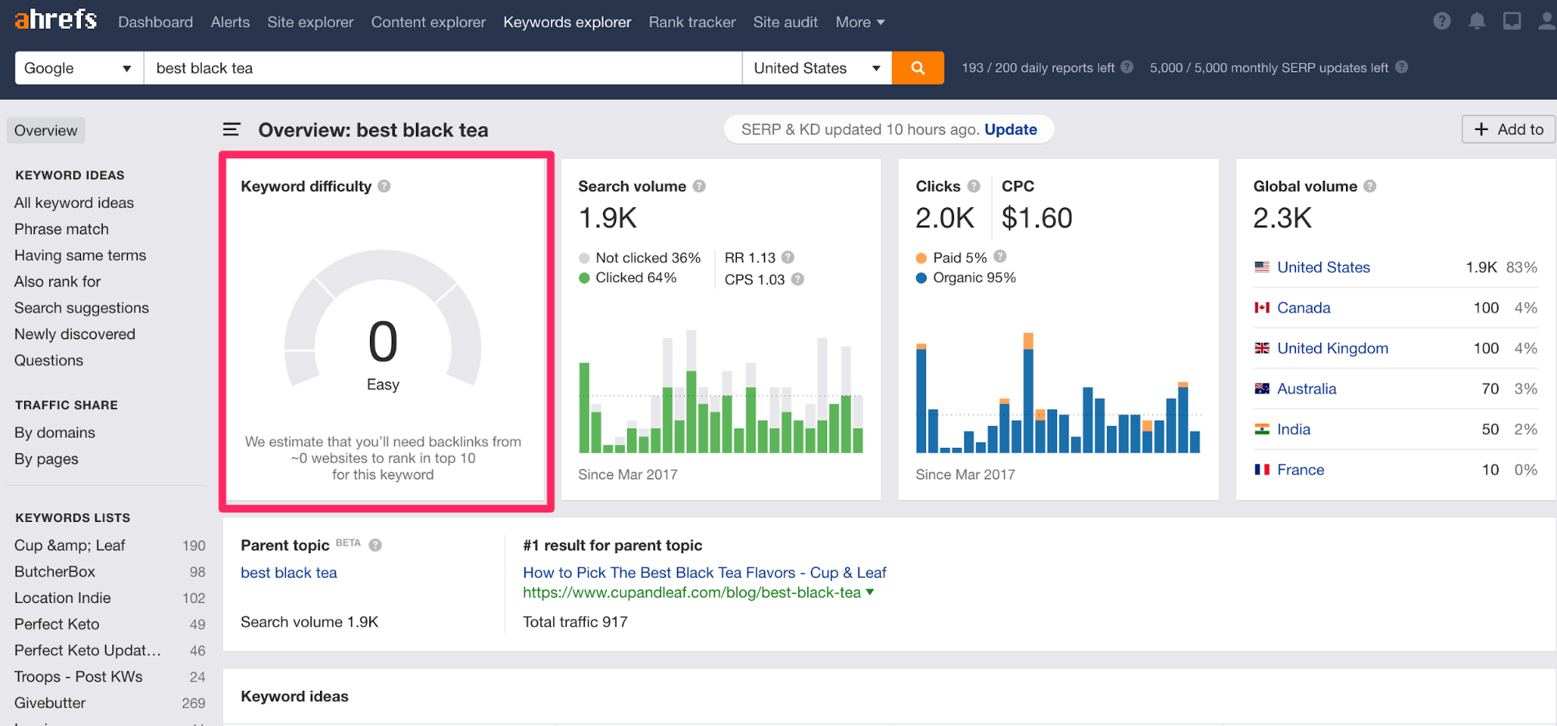
Task: Open the help question mark icon in header
Action: 1442,21
